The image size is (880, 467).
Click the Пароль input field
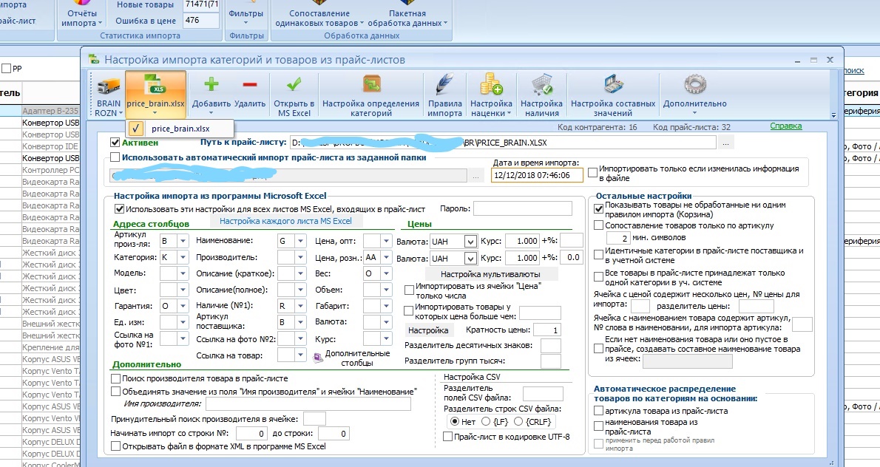click(523, 208)
